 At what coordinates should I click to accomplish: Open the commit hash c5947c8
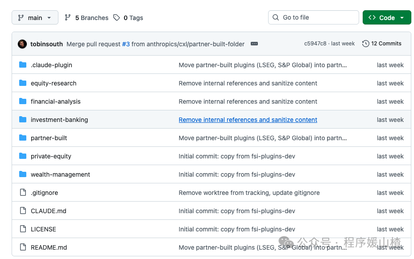[315, 44]
